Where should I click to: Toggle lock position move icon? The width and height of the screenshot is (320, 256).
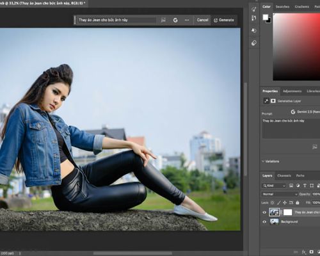(285, 202)
